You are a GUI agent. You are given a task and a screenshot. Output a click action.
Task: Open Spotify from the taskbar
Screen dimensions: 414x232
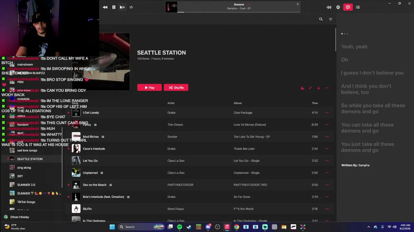pyautogui.click(x=180, y=227)
